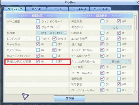
Task: Set チーム員HP表示 to OFF
Action: (119, 56)
